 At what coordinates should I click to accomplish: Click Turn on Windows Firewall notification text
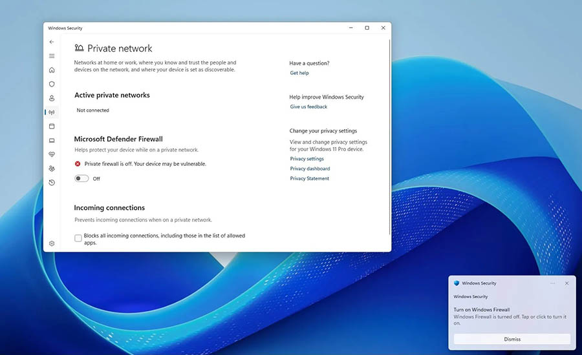481,309
